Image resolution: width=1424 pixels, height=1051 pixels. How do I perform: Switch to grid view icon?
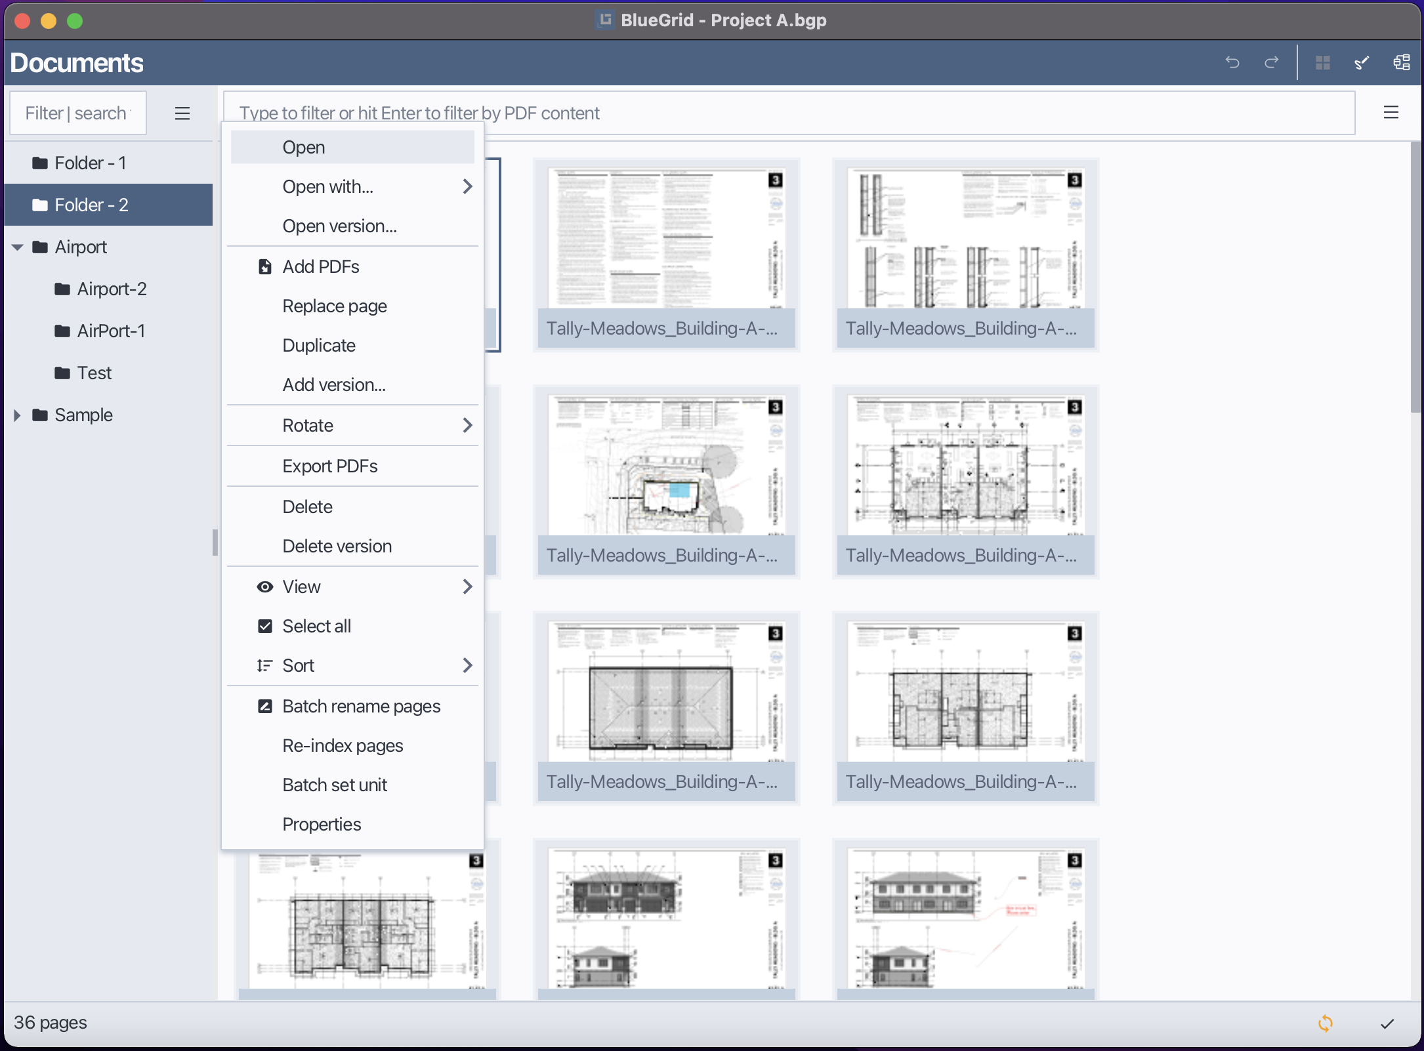click(1323, 62)
